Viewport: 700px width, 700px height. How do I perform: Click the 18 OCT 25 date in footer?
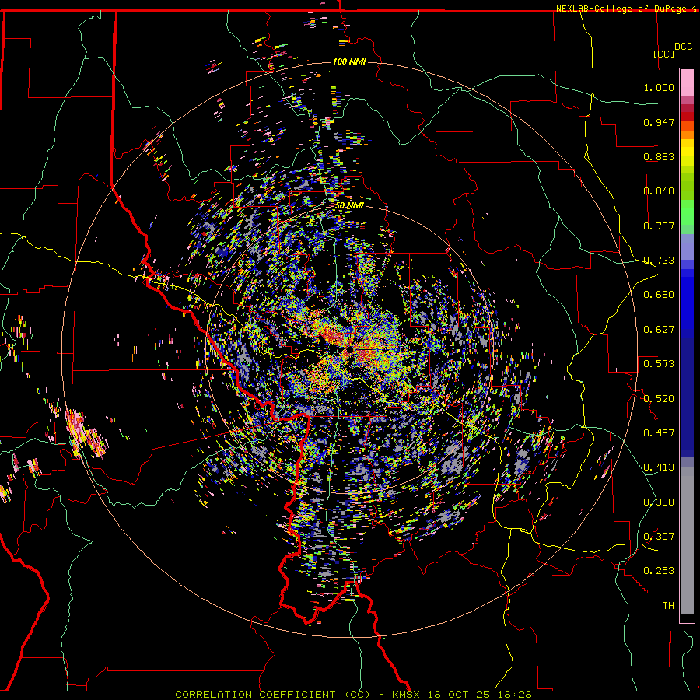pyautogui.click(x=460, y=695)
